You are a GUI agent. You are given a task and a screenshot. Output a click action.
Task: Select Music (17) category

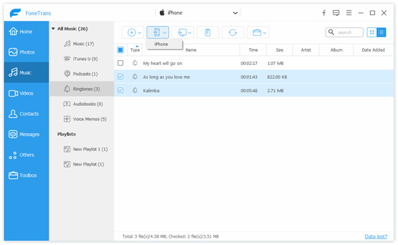[x=82, y=44]
